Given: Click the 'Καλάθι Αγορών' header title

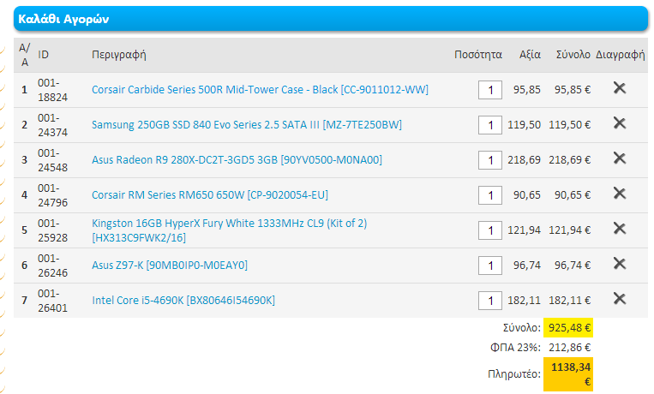Looking at the screenshot, I should coord(63,19).
